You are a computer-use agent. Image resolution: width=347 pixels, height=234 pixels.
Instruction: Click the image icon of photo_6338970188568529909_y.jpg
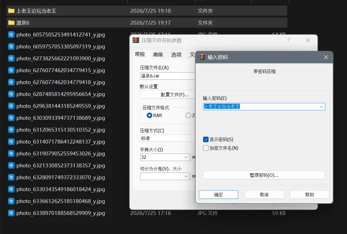[x=11, y=213]
